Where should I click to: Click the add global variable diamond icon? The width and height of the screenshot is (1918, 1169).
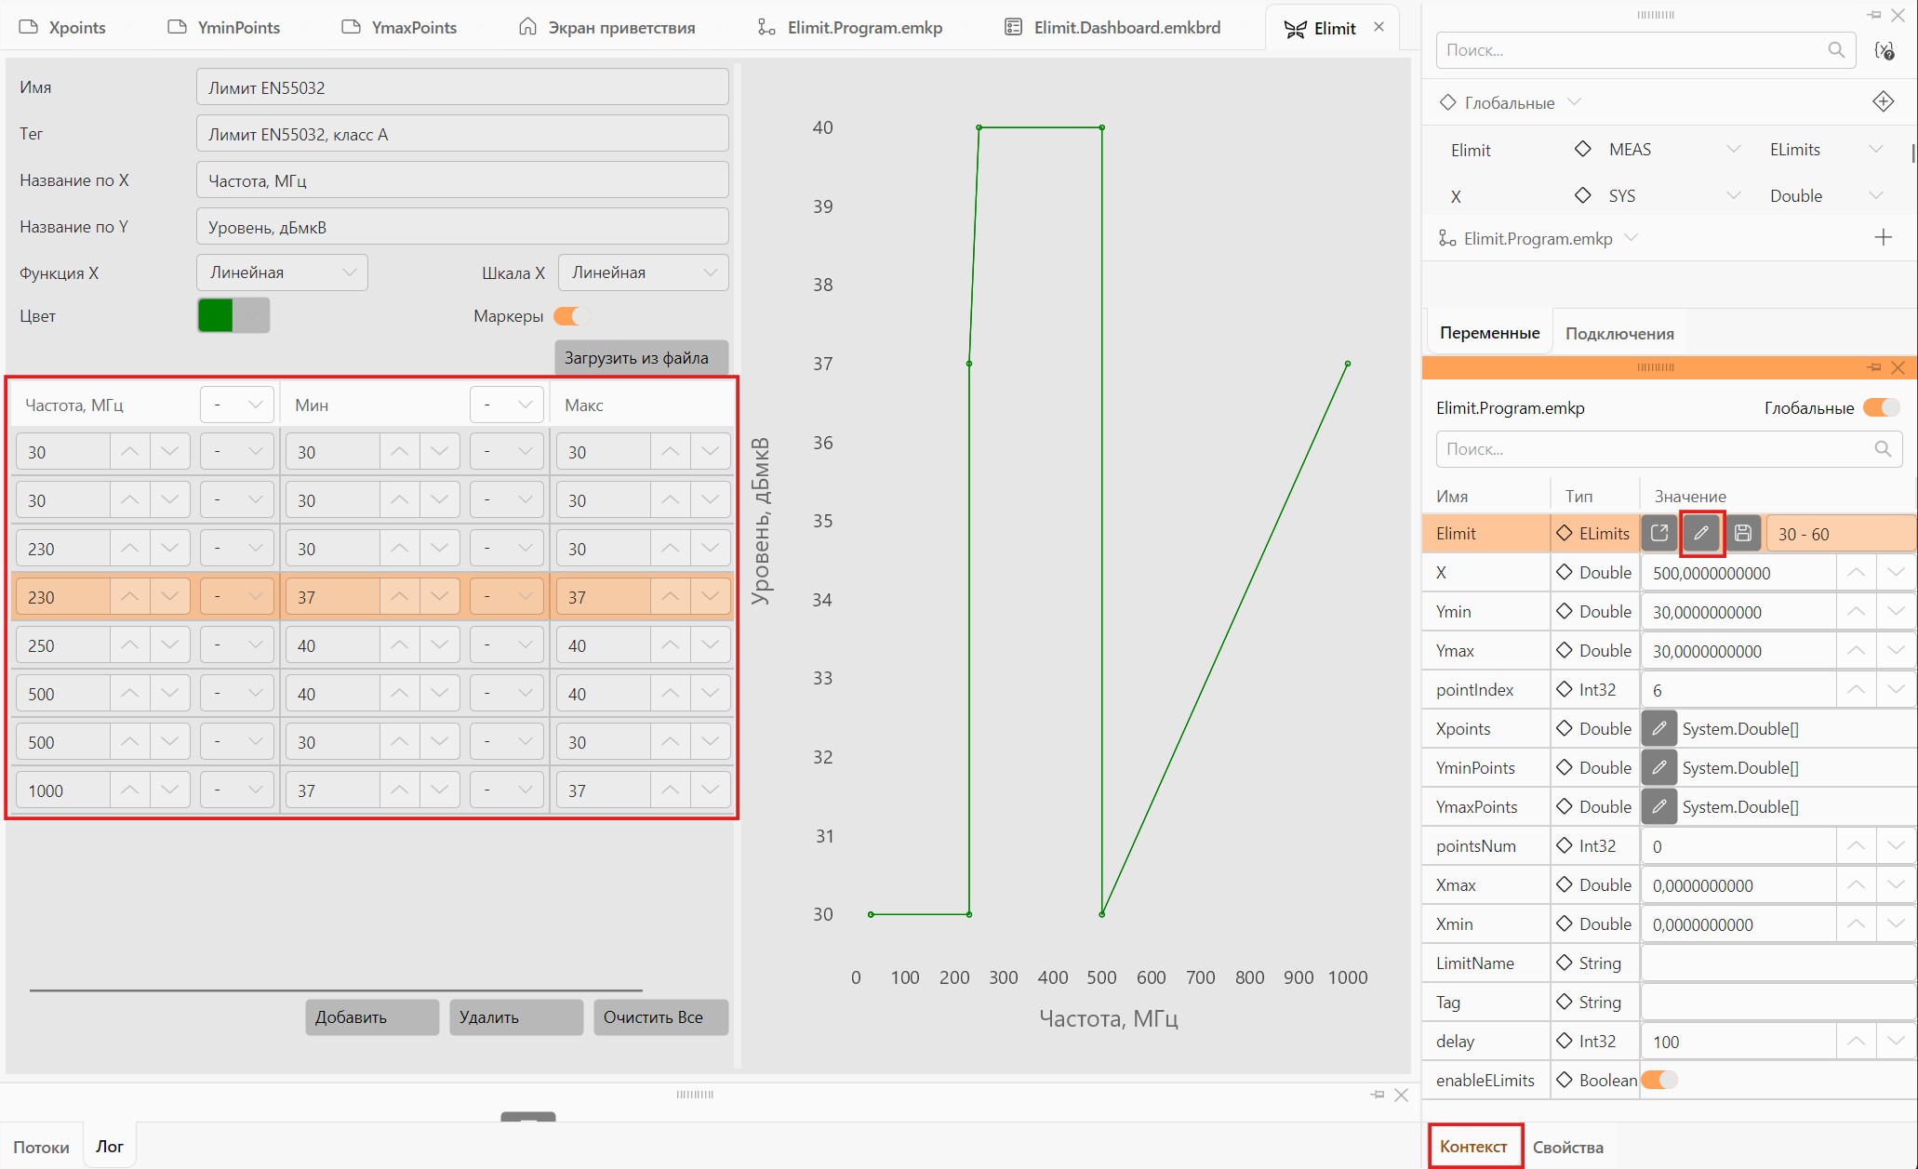tap(1883, 101)
